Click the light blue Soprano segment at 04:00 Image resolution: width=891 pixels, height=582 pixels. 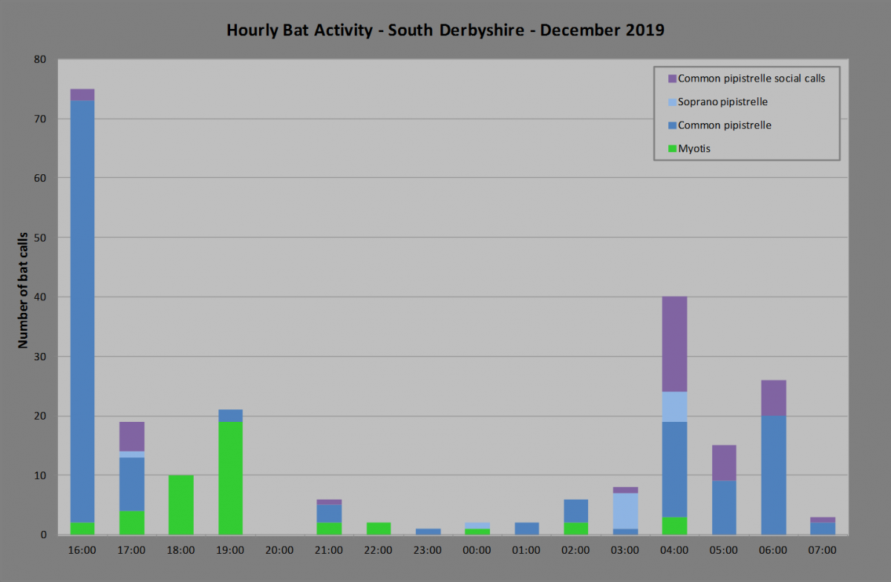[674, 407]
